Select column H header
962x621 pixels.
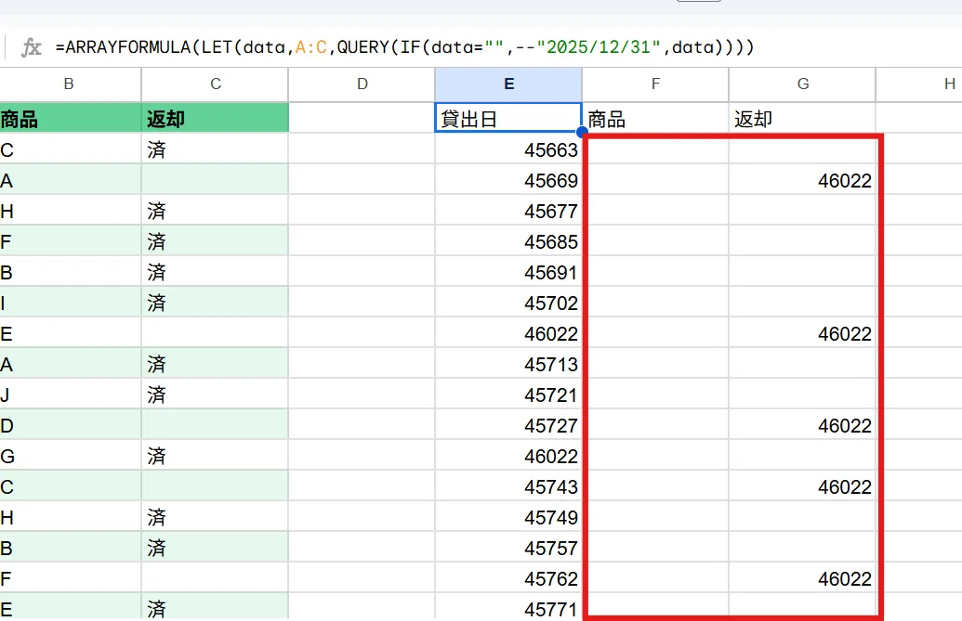[919, 84]
